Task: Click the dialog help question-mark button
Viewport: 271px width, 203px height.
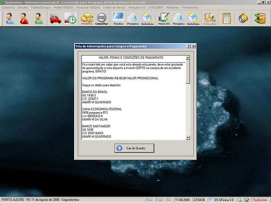Action: tap(188, 46)
